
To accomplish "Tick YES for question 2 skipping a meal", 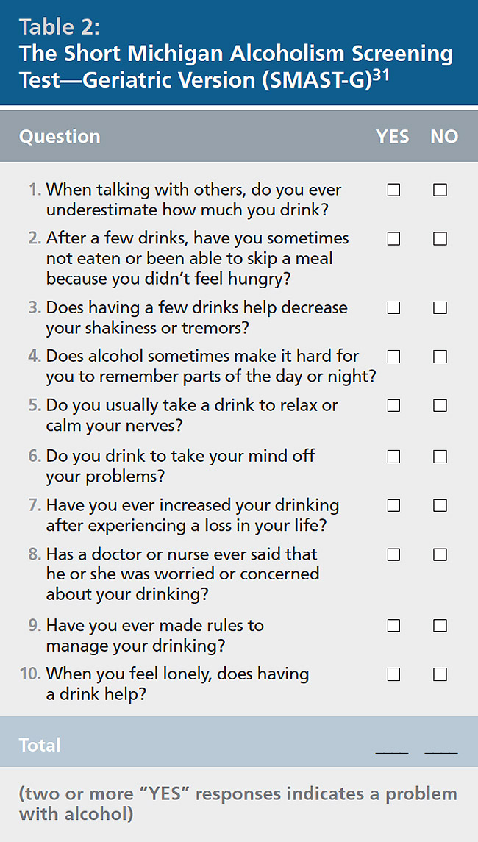I will [393, 238].
